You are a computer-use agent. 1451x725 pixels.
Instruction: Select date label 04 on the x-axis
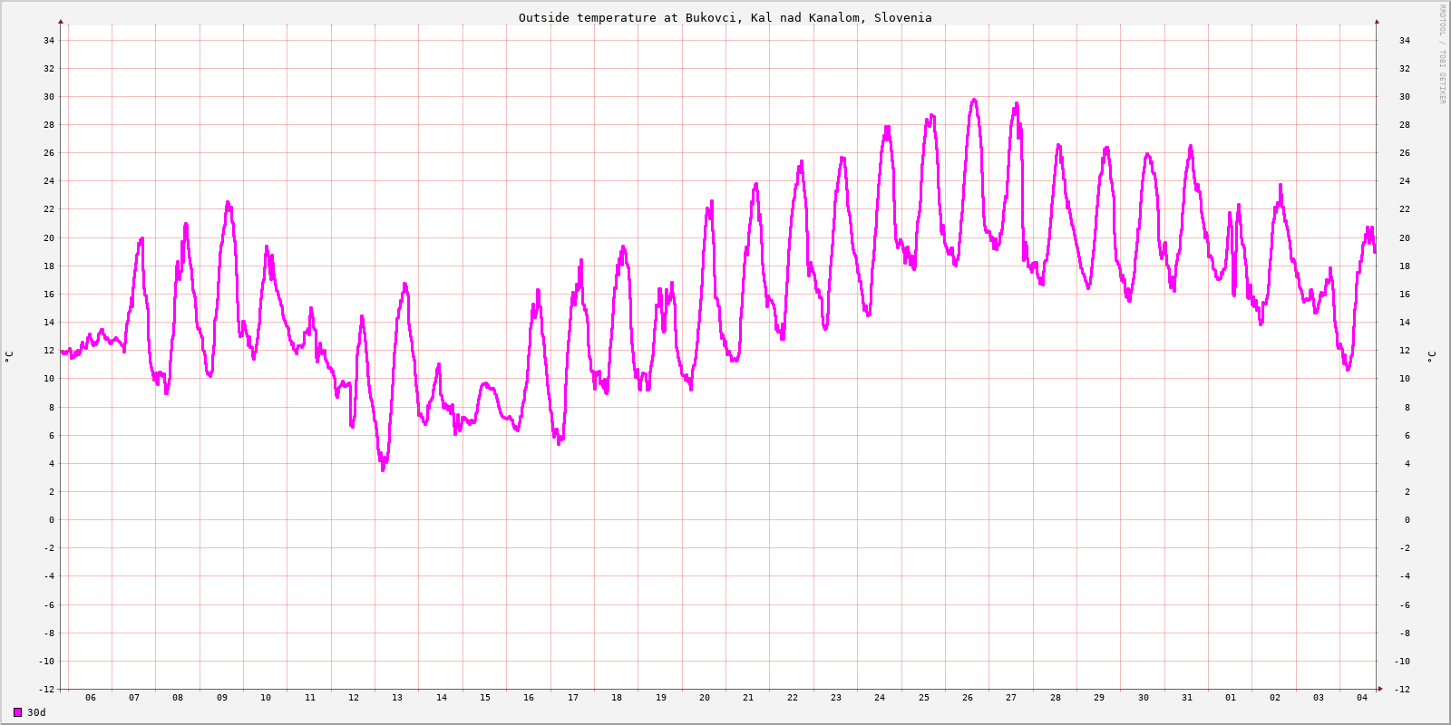coord(1362,698)
